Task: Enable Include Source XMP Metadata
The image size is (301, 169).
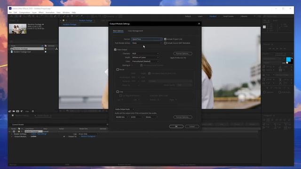Action: coord(165,43)
